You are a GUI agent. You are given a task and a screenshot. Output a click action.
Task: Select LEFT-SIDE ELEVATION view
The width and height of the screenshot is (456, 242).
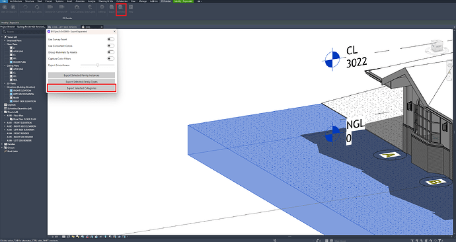point(24,94)
